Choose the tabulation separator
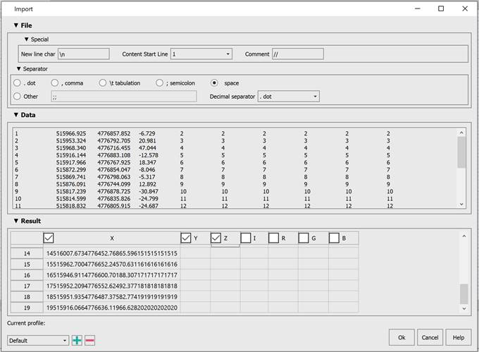The width and height of the screenshot is (479, 352). tap(103, 83)
